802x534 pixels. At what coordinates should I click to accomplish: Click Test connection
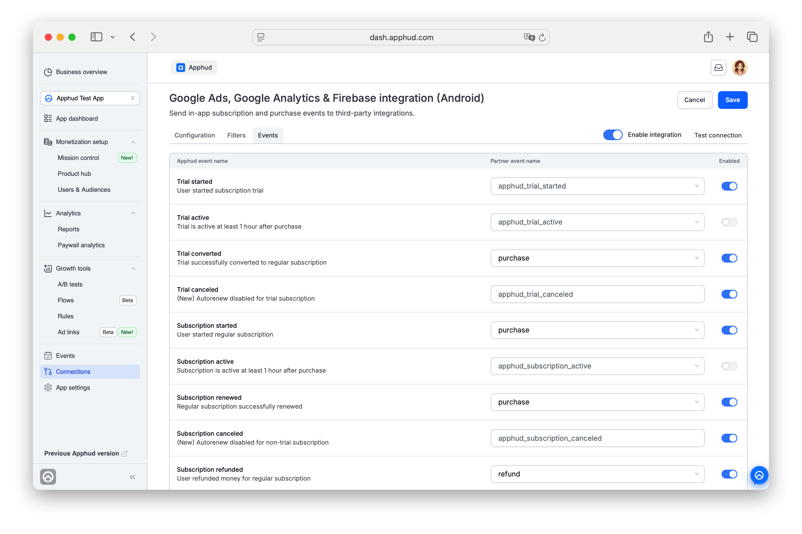[x=718, y=135]
